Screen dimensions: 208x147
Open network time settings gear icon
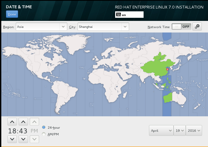(x=197, y=27)
